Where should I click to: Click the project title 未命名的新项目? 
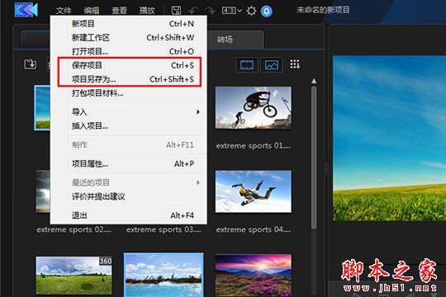(x=323, y=10)
